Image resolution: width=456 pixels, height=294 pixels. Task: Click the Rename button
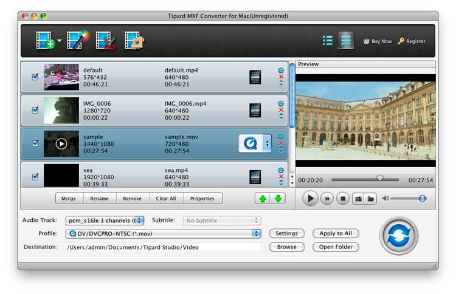tap(100, 199)
